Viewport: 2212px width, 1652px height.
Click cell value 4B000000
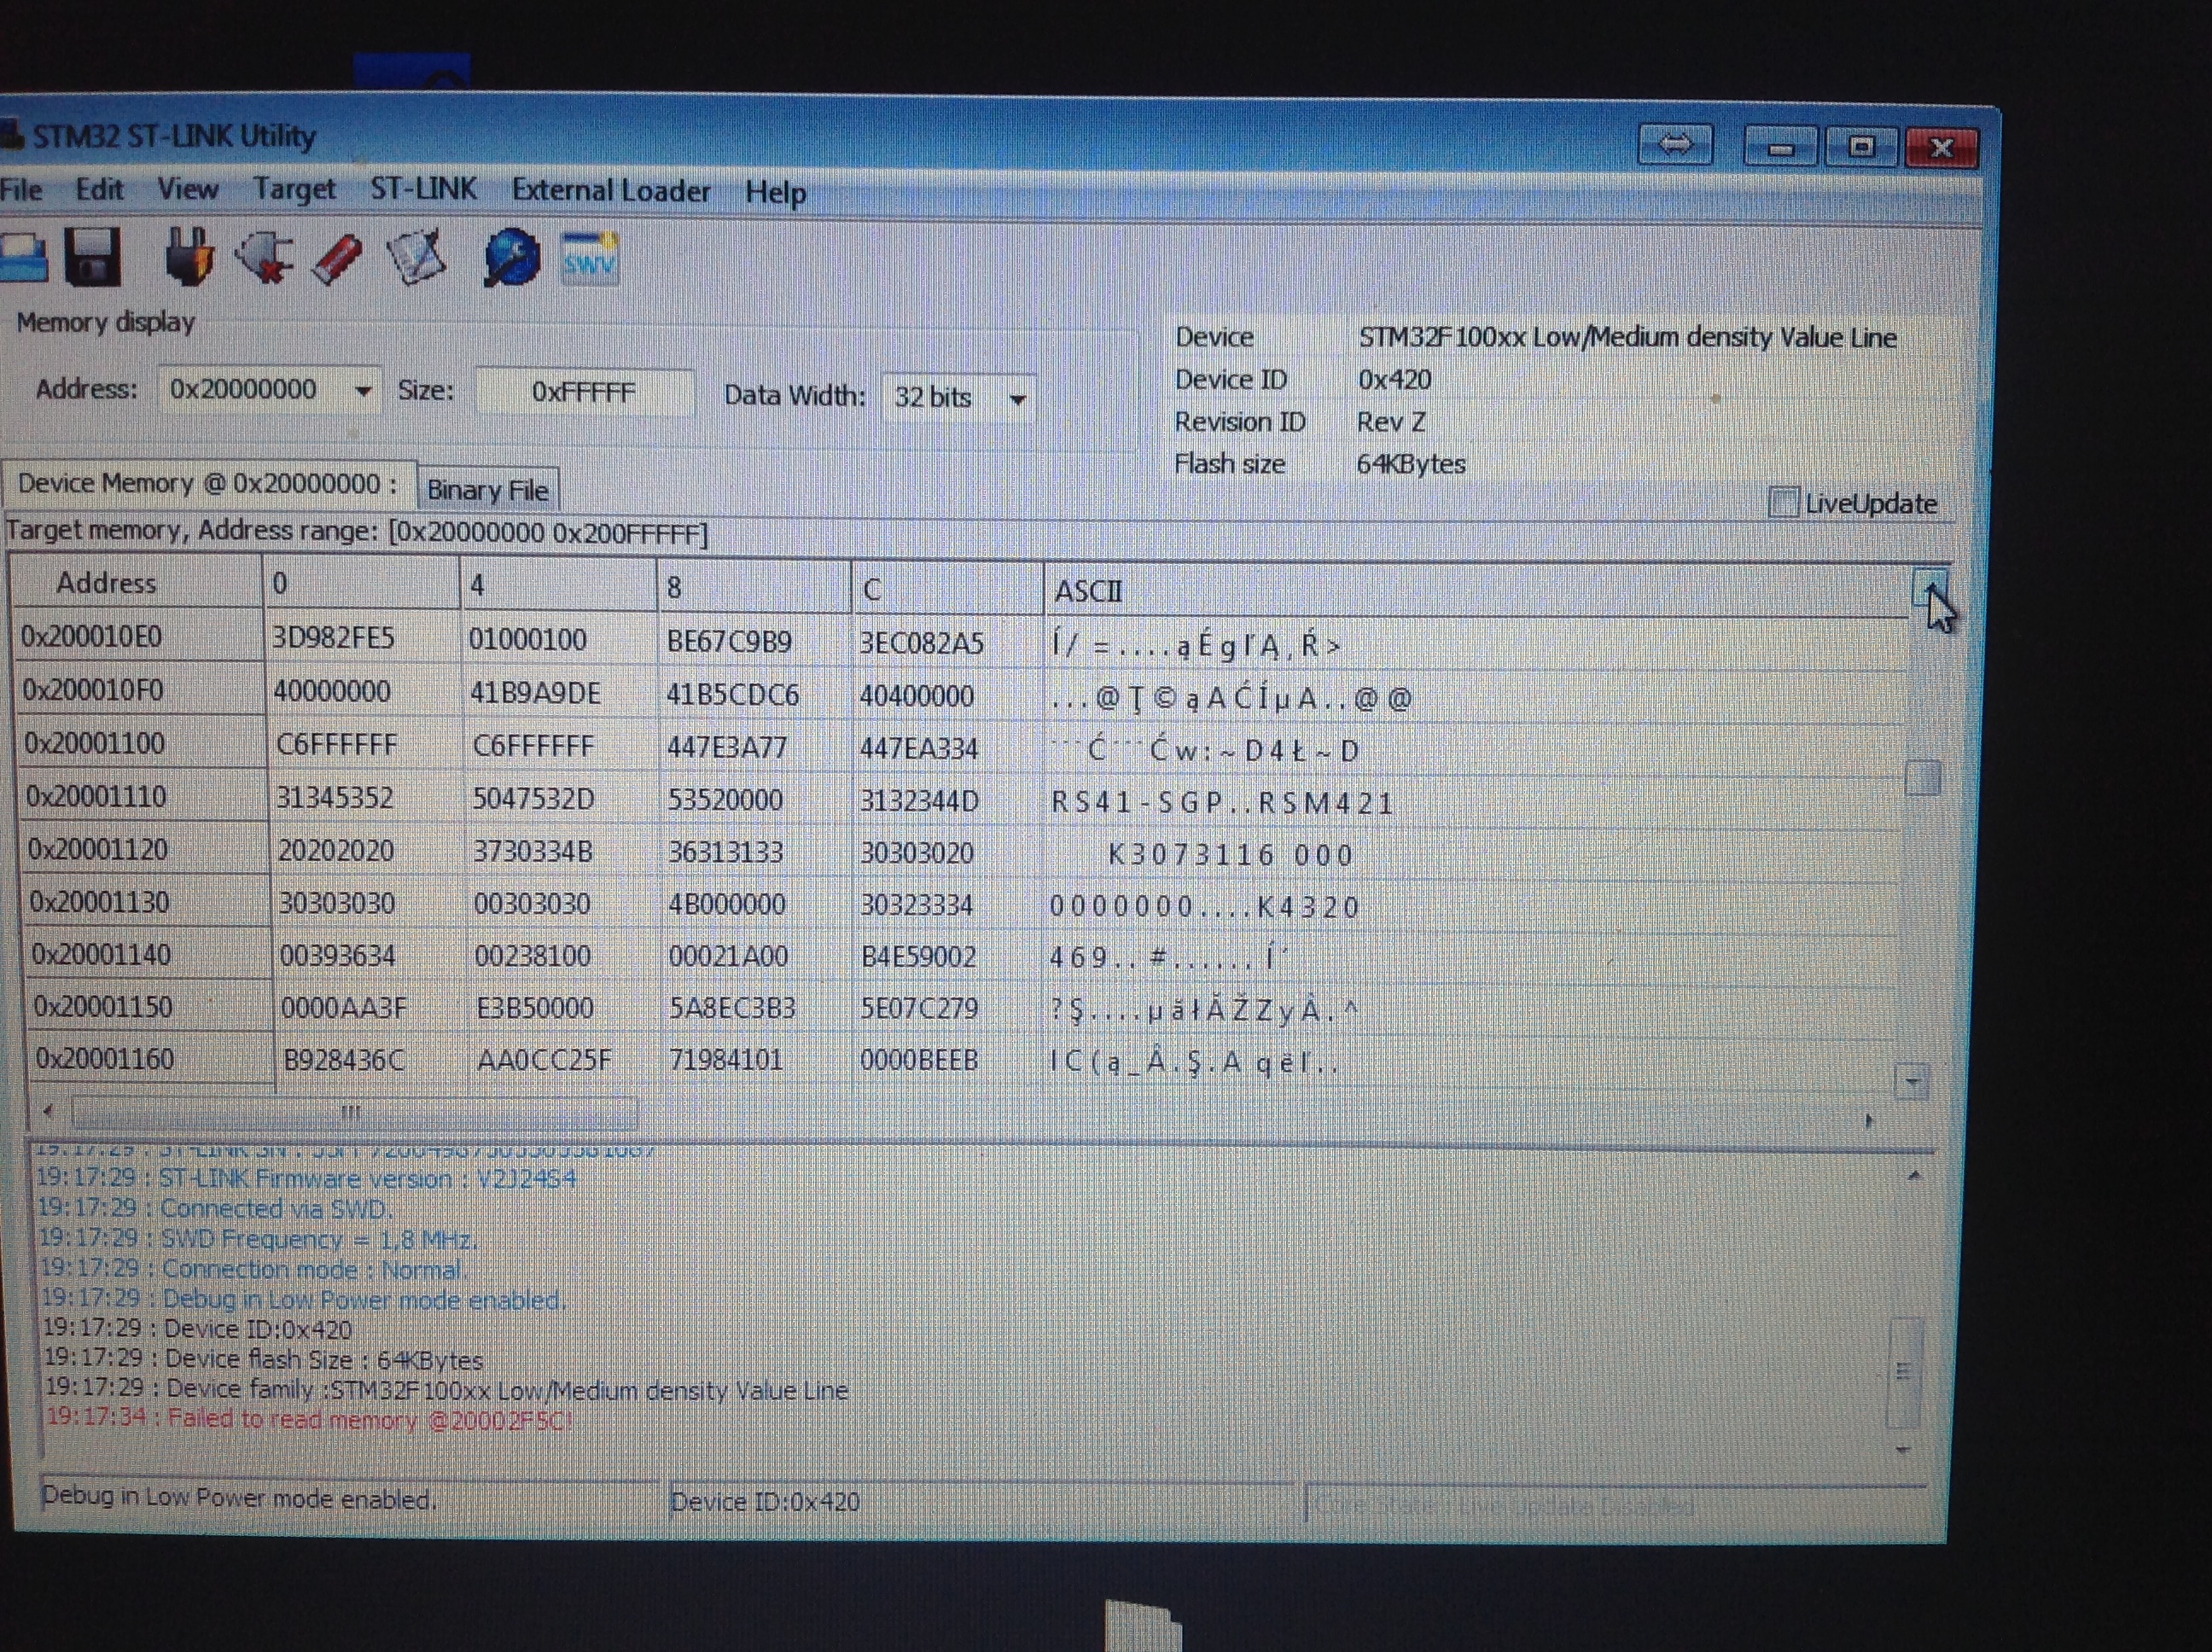pyautogui.click(x=726, y=904)
